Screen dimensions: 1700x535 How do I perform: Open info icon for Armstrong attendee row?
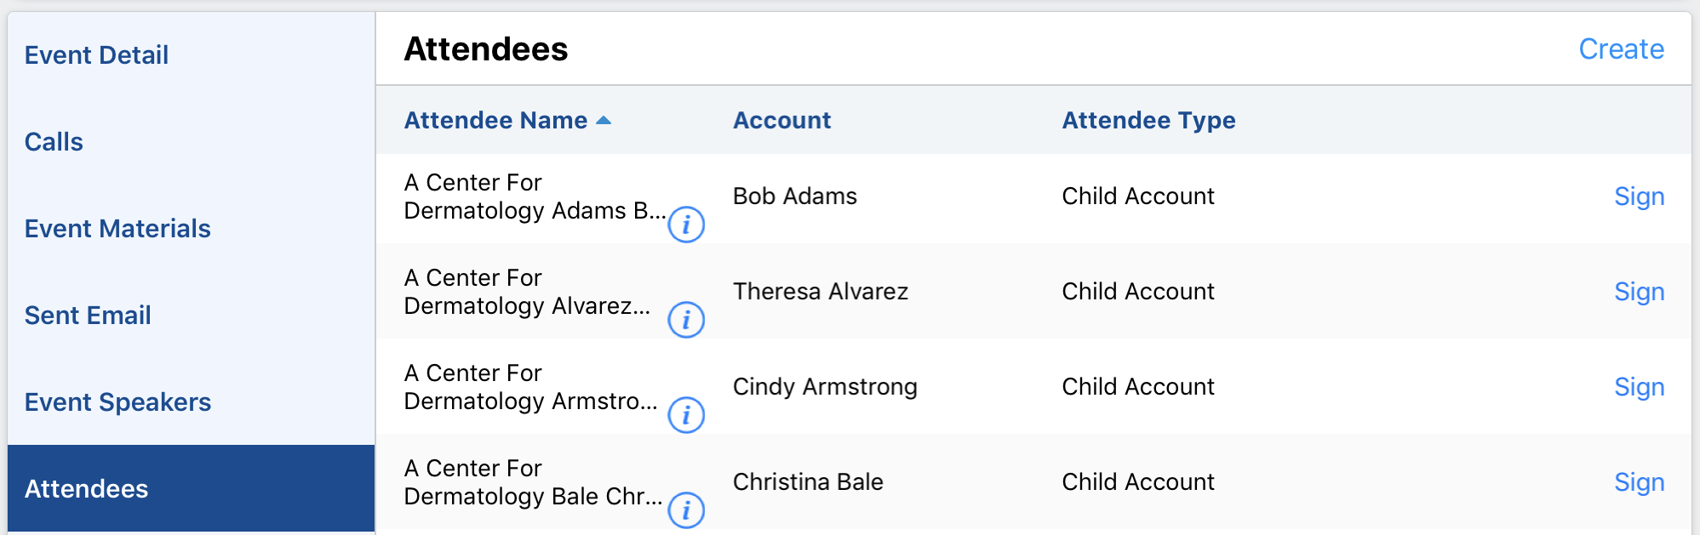[686, 416]
